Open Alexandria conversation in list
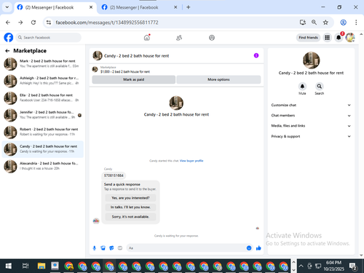 [43, 166]
